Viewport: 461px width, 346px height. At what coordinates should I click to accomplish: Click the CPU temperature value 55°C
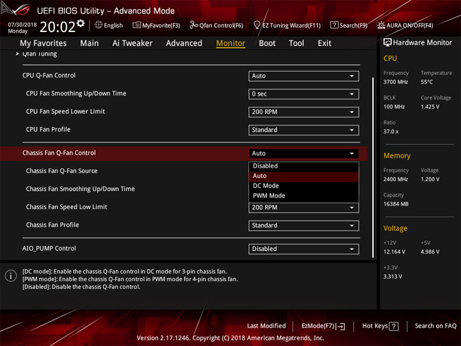point(426,82)
